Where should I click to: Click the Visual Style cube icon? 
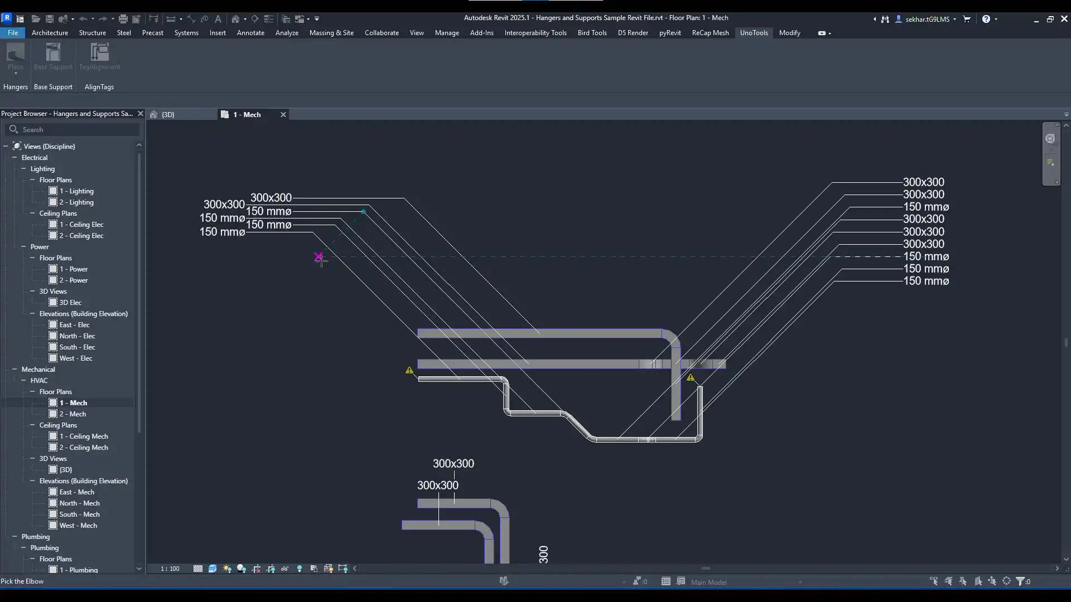213,569
